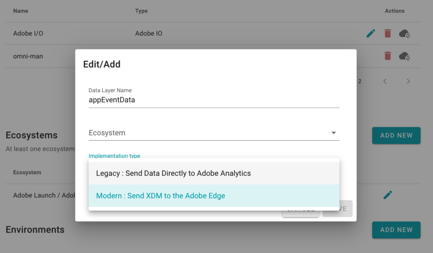Image resolution: width=433 pixels, height=253 pixels.
Task: Click ADD NEW next to Environments
Action: (396, 230)
